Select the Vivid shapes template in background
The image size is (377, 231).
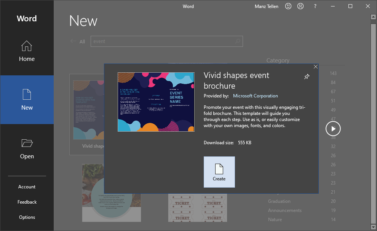pyautogui.click(x=87, y=115)
